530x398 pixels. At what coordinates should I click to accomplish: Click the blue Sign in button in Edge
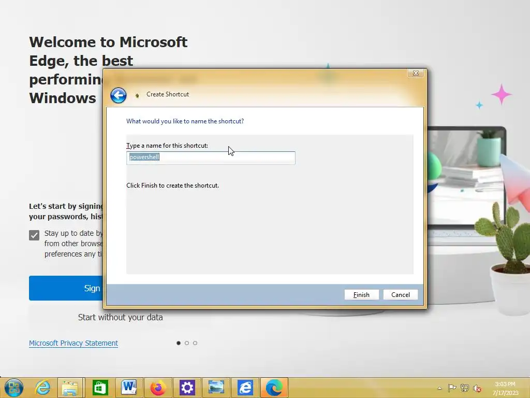point(66,288)
